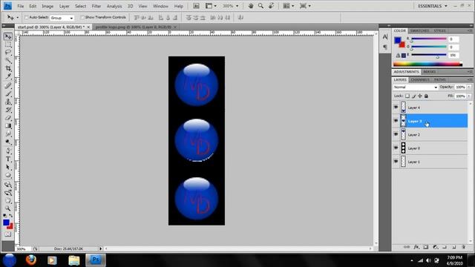Switch to the Masks tab

click(429, 72)
